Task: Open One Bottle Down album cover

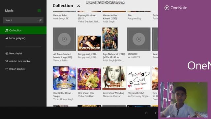Action: pos(64,78)
